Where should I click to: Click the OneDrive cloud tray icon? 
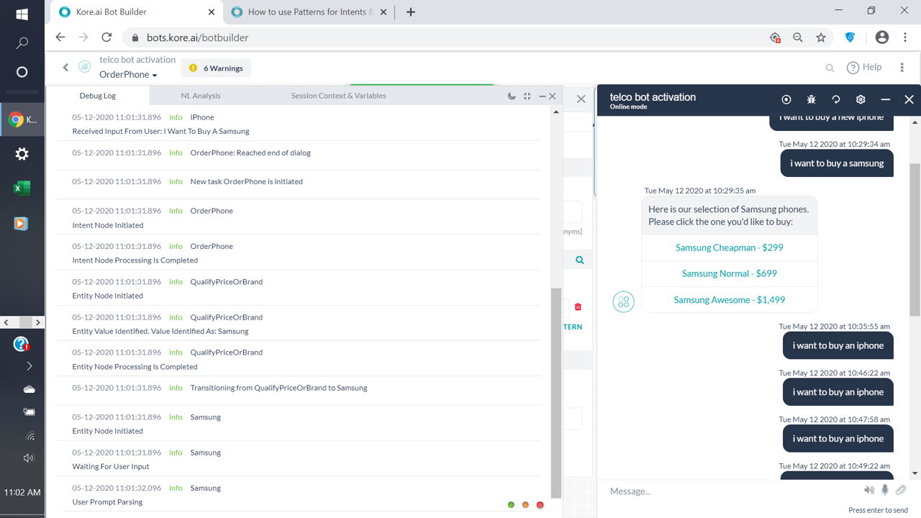pos(29,389)
